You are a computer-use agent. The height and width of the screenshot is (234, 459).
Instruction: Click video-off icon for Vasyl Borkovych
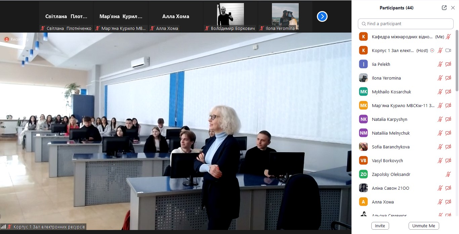coord(448,160)
